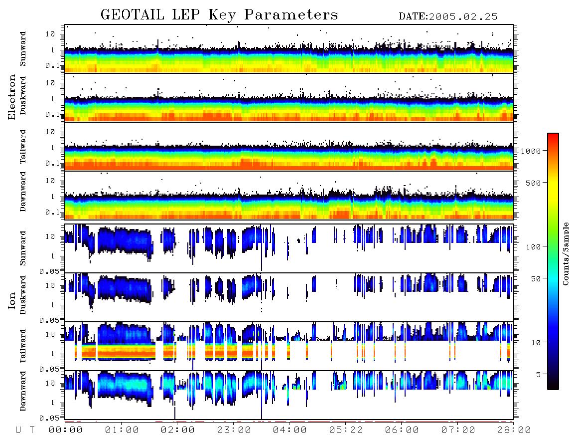This screenshot has width=569, height=439.
Task: Click inside the Ion Duskward spectrogram panel
Action: [x=289, y=297]
